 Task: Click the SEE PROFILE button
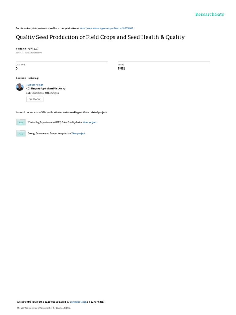[35, 99]
